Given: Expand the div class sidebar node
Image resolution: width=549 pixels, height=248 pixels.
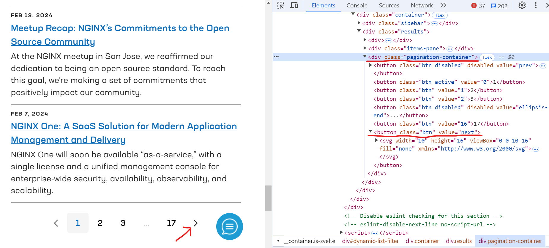Looking at the screenshot, I should tap(359, 23).
